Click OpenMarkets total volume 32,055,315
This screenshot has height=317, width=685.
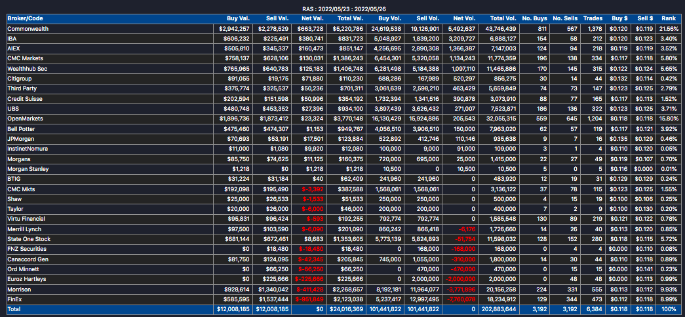coord(501,119)
